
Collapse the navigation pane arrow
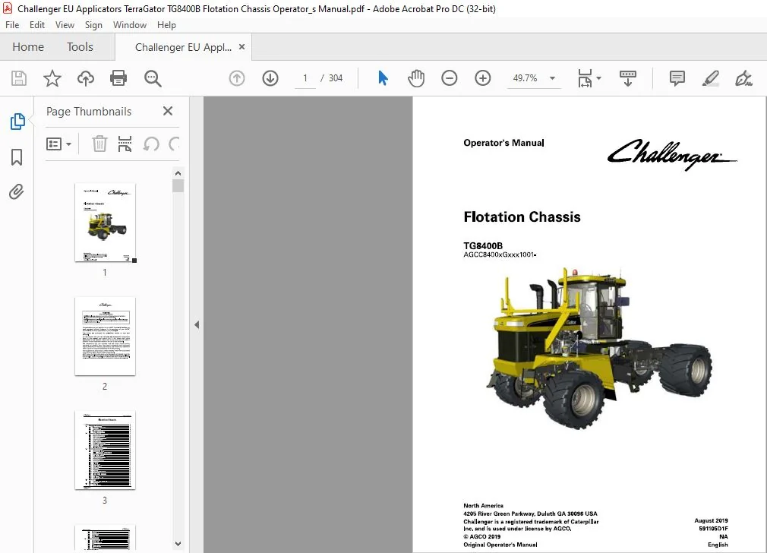click(x=197, y=324)
